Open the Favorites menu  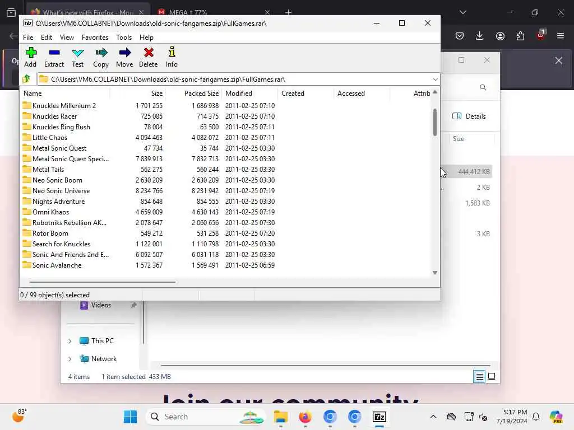(95, 38)
